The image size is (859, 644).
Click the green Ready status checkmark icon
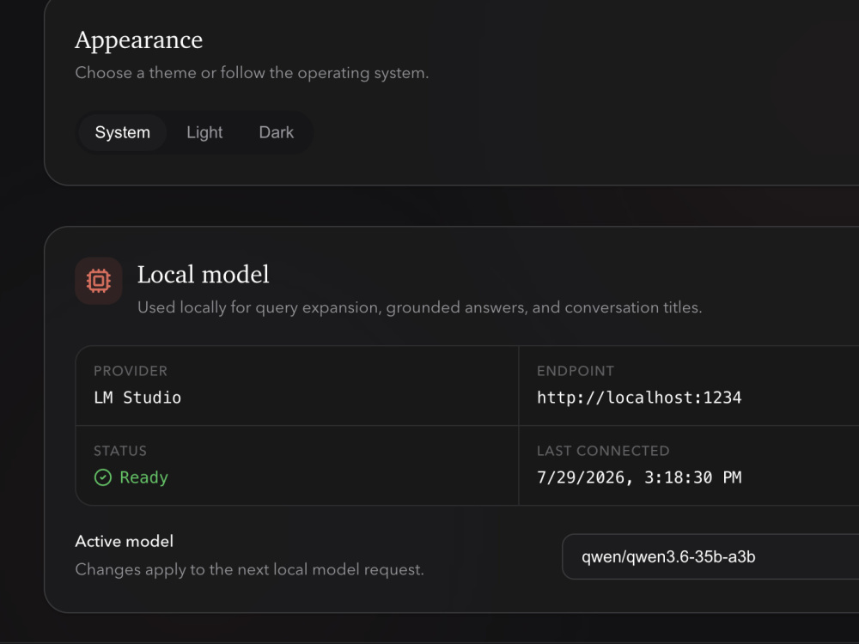click(x=103, y=477)
